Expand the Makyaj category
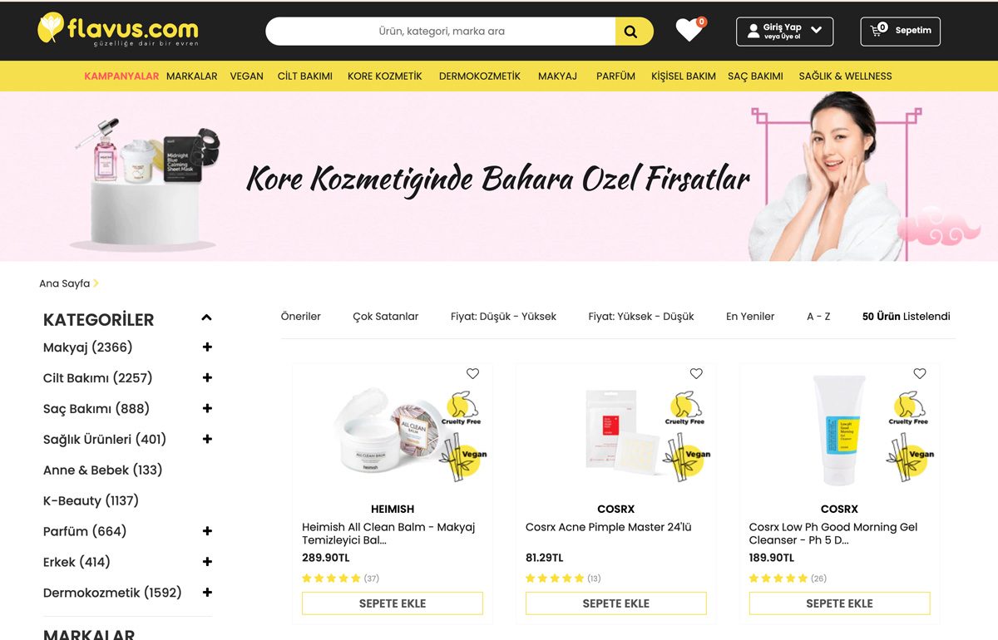This screenshot has height=640, width=998. 207,347
